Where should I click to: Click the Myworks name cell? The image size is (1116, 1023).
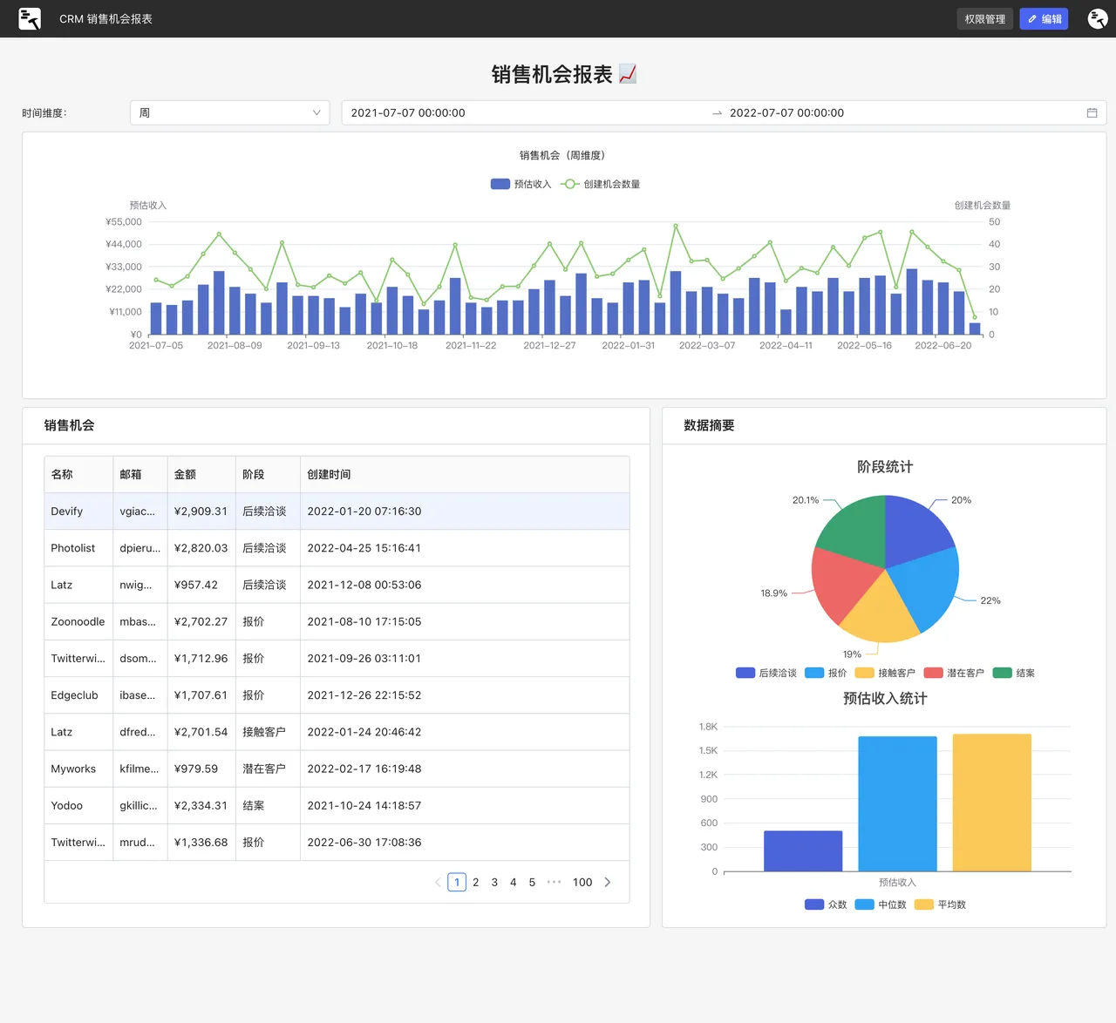tap(73, 769)
